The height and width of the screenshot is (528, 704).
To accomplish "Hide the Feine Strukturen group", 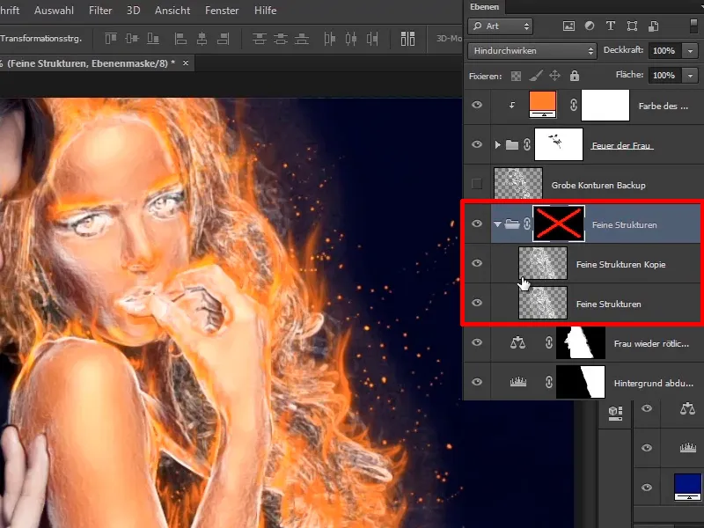I will 477,224.
